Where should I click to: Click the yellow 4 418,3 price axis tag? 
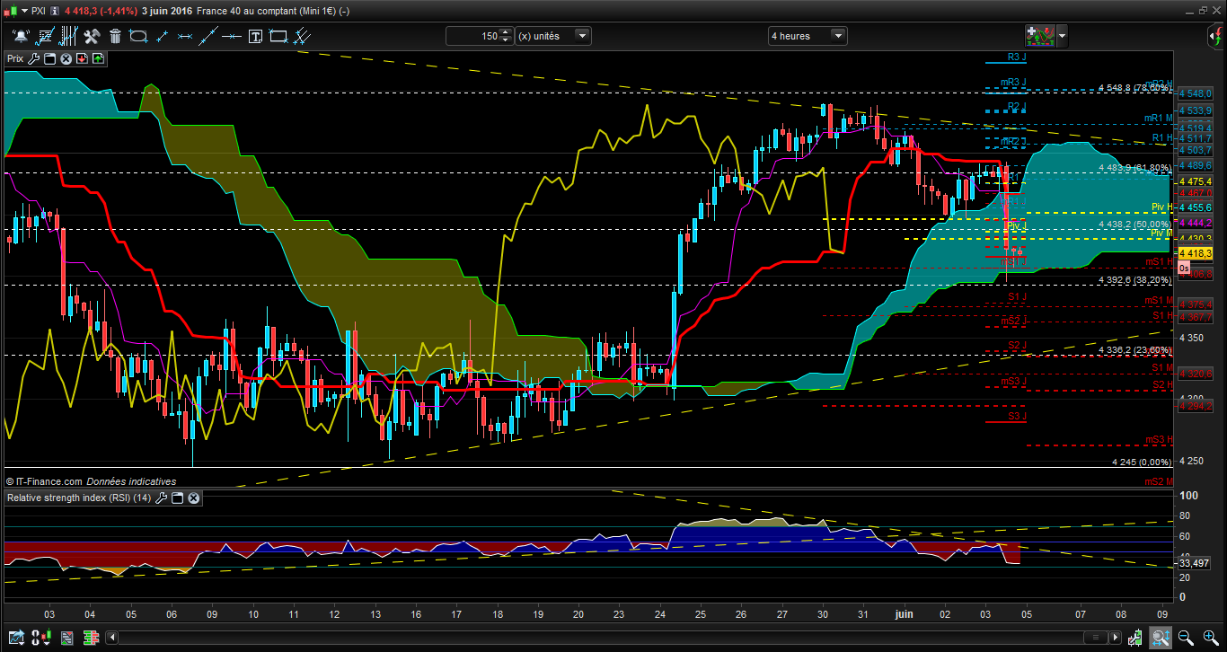tap(1196, 254)
